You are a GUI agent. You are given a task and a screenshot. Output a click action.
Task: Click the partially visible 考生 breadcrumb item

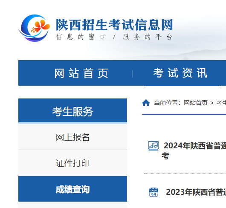[x=221, y=103]
